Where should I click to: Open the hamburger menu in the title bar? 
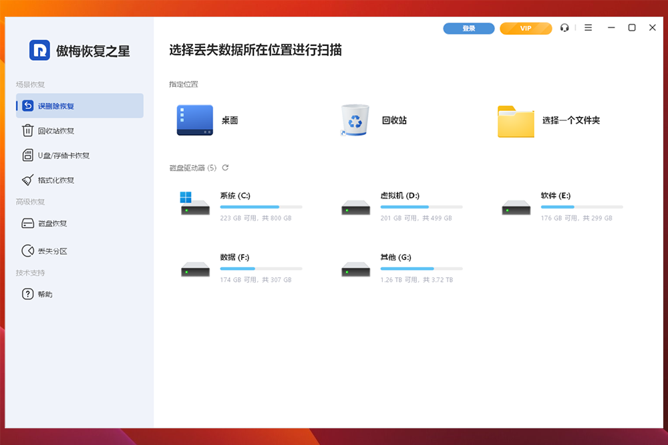[x=588, y=28]
